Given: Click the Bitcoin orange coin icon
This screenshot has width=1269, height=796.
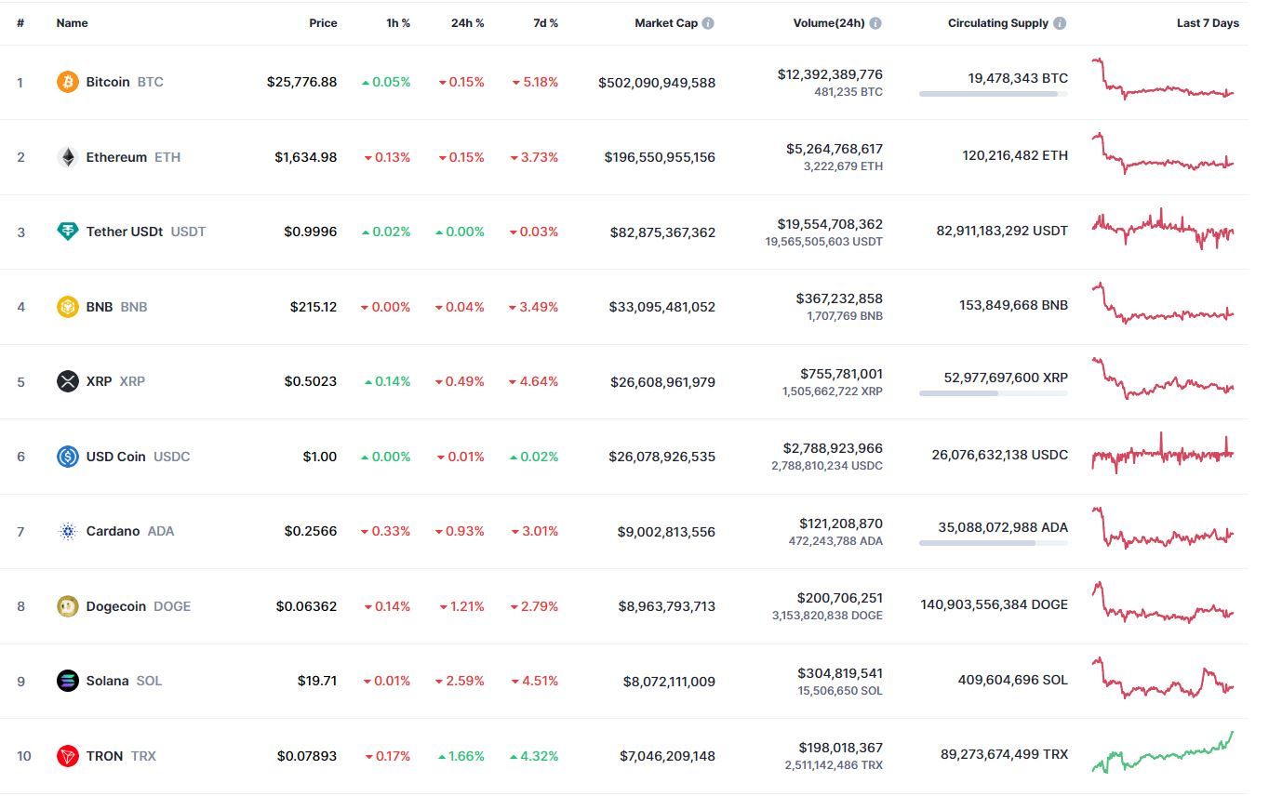Looking at the screenshot, I should click(x=68, y=82).
